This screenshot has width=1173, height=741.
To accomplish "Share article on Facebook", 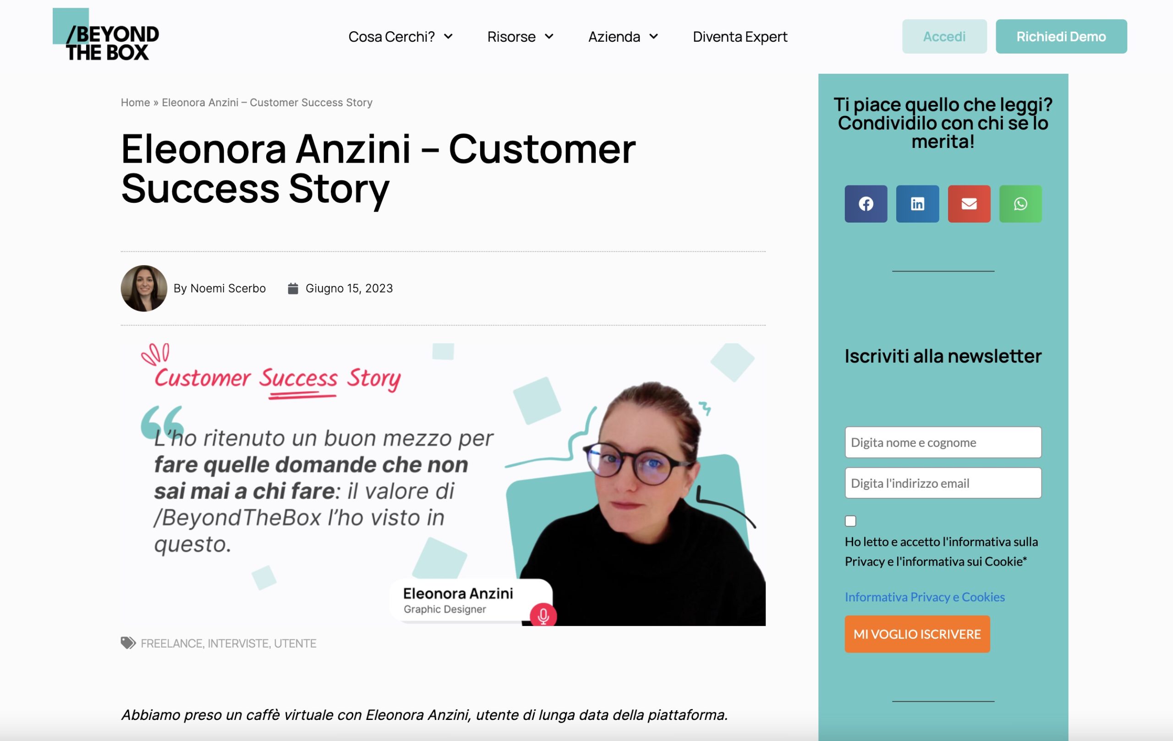I will click(x=866, y=203).
